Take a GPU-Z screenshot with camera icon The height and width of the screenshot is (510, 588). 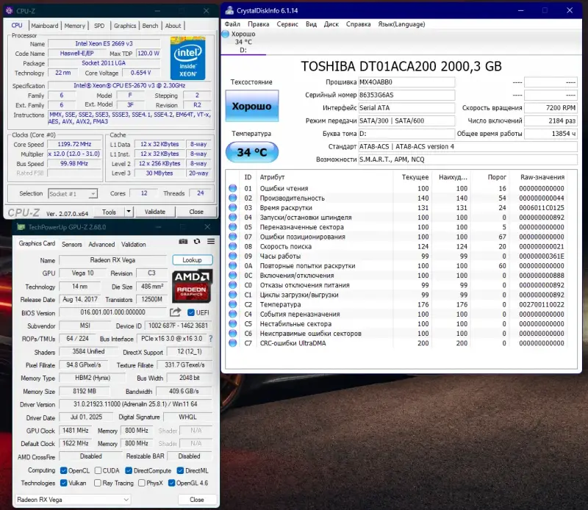(184, 241)
